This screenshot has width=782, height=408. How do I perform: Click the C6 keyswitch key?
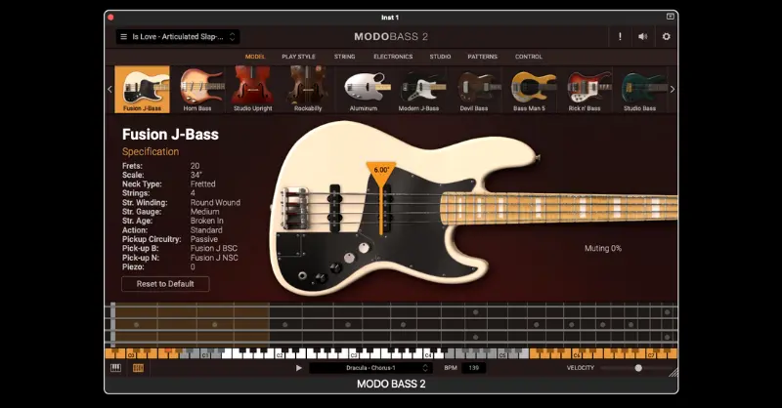[577, 353]
